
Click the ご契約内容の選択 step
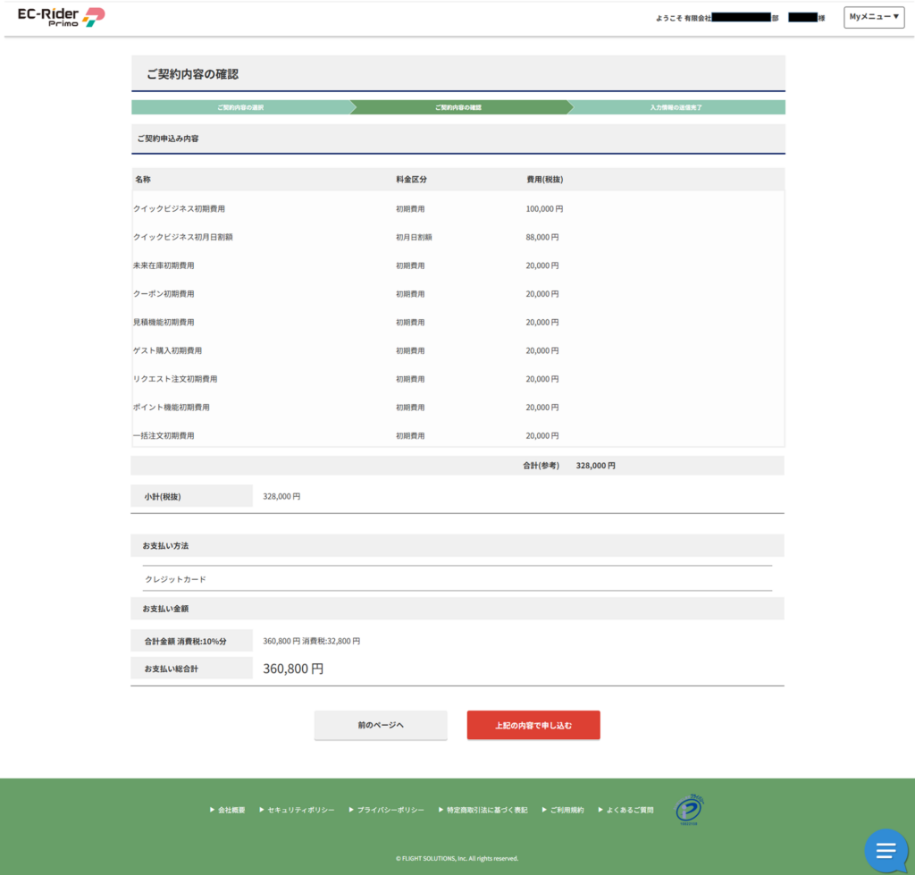click(x=239, y=107)
